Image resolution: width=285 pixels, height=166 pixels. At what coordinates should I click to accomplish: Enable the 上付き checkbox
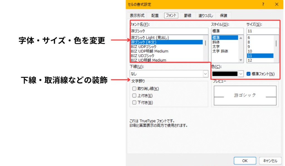pyautogui.click(x=134, y=96)
